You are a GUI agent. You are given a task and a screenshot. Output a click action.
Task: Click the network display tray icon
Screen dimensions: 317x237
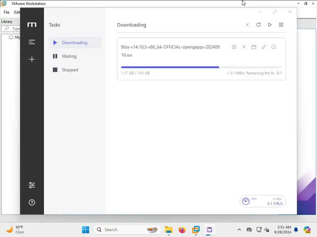(259, 230)
